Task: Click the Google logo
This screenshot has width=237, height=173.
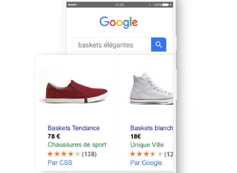Action: pyautogui.click(x=118, y=23)
